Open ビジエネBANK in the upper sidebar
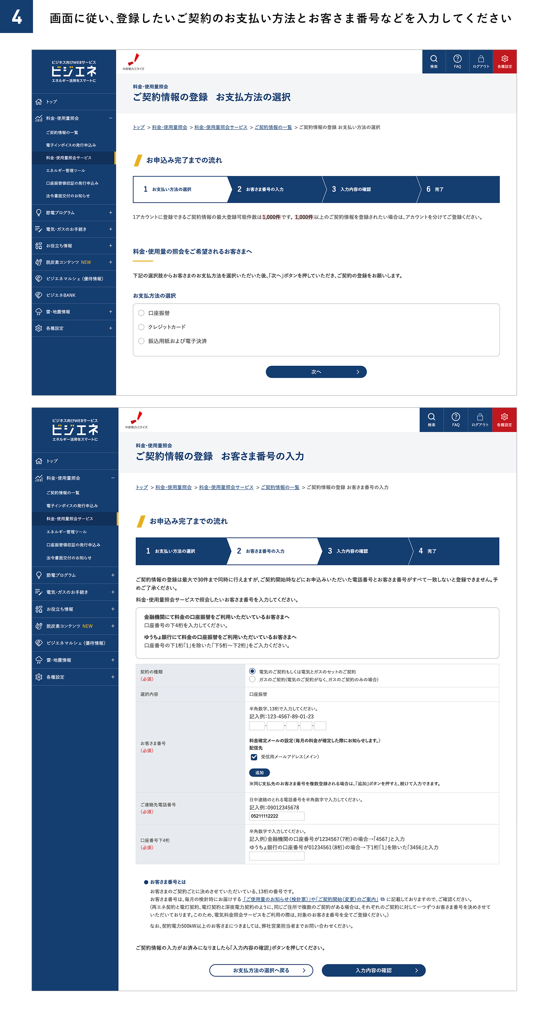 pyautogui.click(x=74, y=295)
